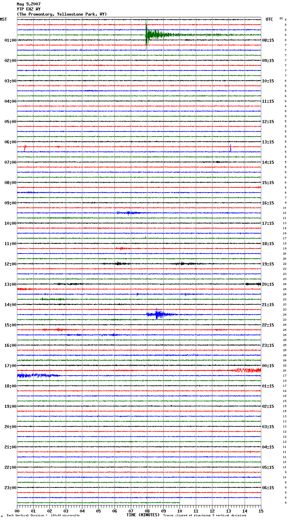The height and width of the screenshot is (520, 288).
Task: Click the 23:00 MST row label
Action: (x=11, y=488)
